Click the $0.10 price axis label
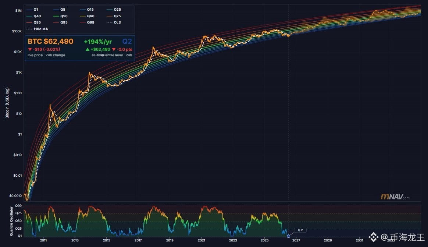This screenshot has height=247, width=428. pyautogui.click(x=18, y=155)
